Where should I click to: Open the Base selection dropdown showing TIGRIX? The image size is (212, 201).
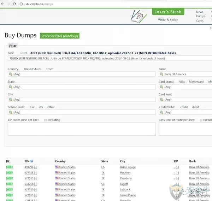(x=110, y=59)
